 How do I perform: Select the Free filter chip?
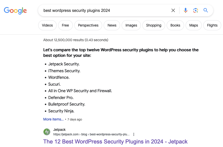(x=65, y=25)
